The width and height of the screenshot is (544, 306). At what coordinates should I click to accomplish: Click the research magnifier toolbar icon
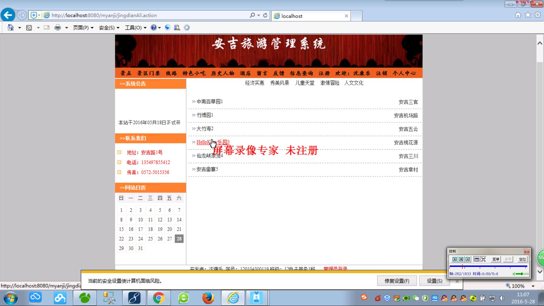pos(177,27)
